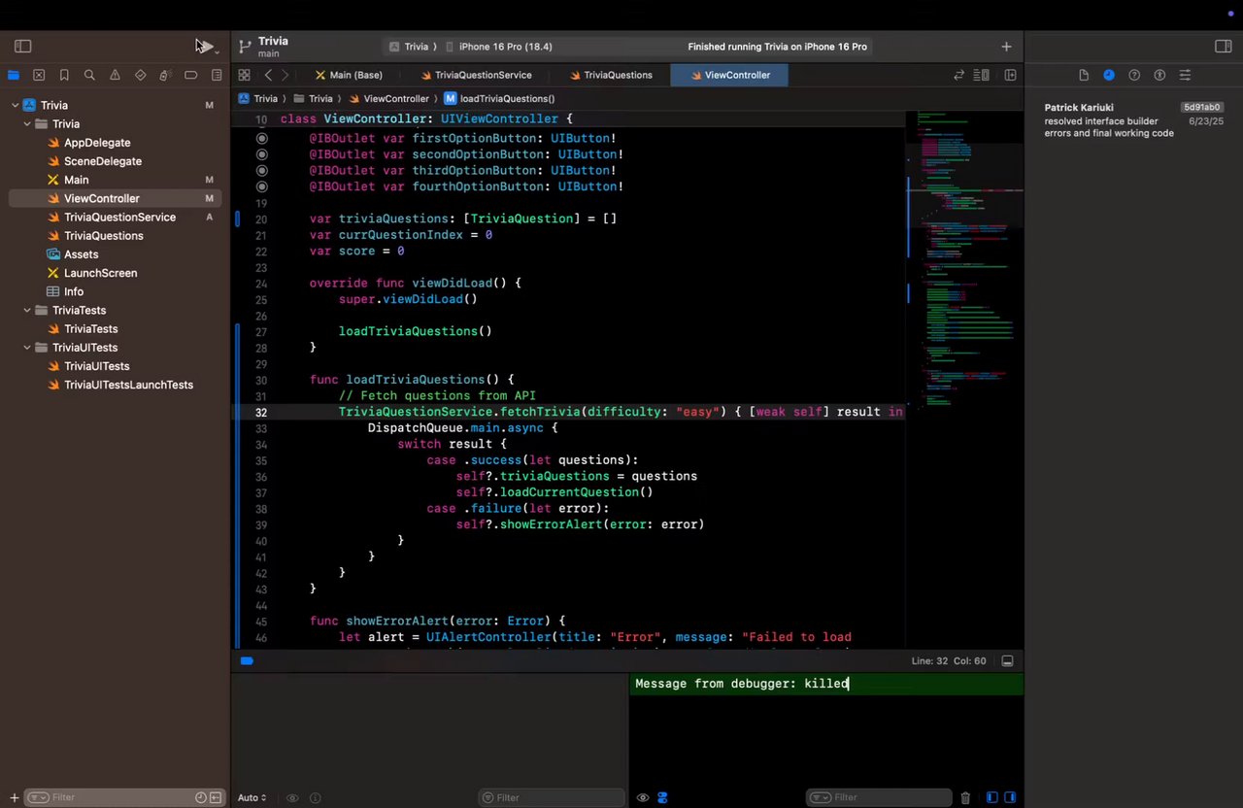Toggle the left navigator sidebar
This screenshot has width=1243, height=808.
click(23, 47)
